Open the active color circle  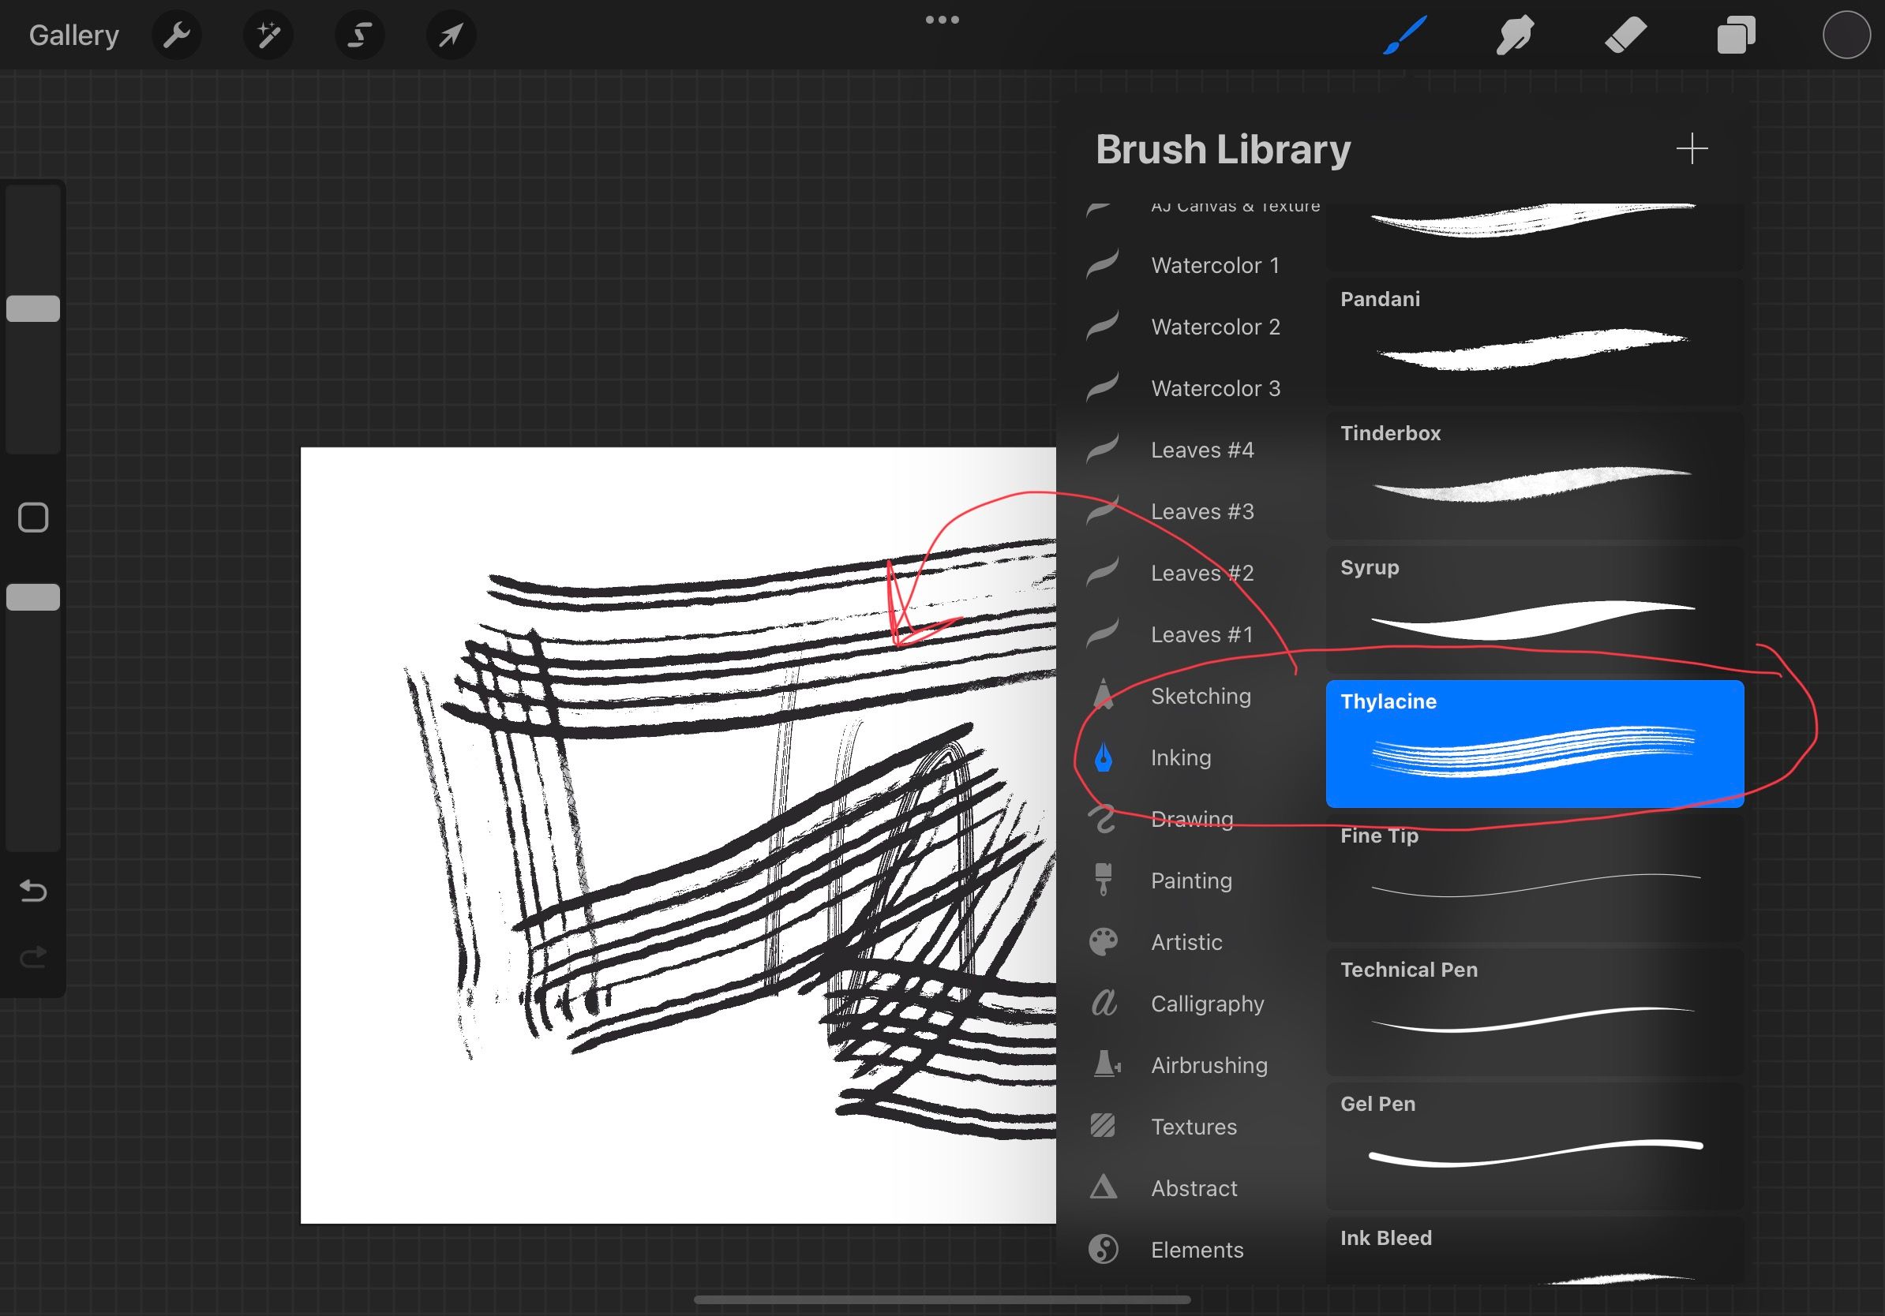pos(1846,36)
